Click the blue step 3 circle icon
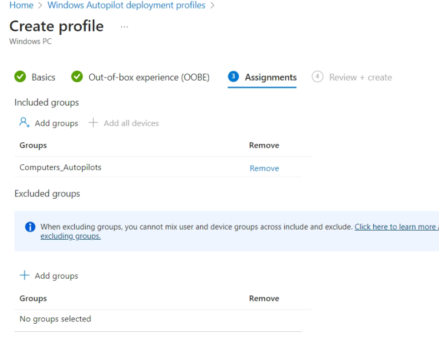The height and width of the screenshot is (338, 439). 233,77
